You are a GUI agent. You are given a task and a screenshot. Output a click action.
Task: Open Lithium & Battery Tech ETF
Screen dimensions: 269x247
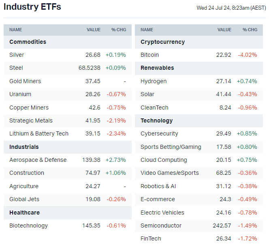(39, 133)
